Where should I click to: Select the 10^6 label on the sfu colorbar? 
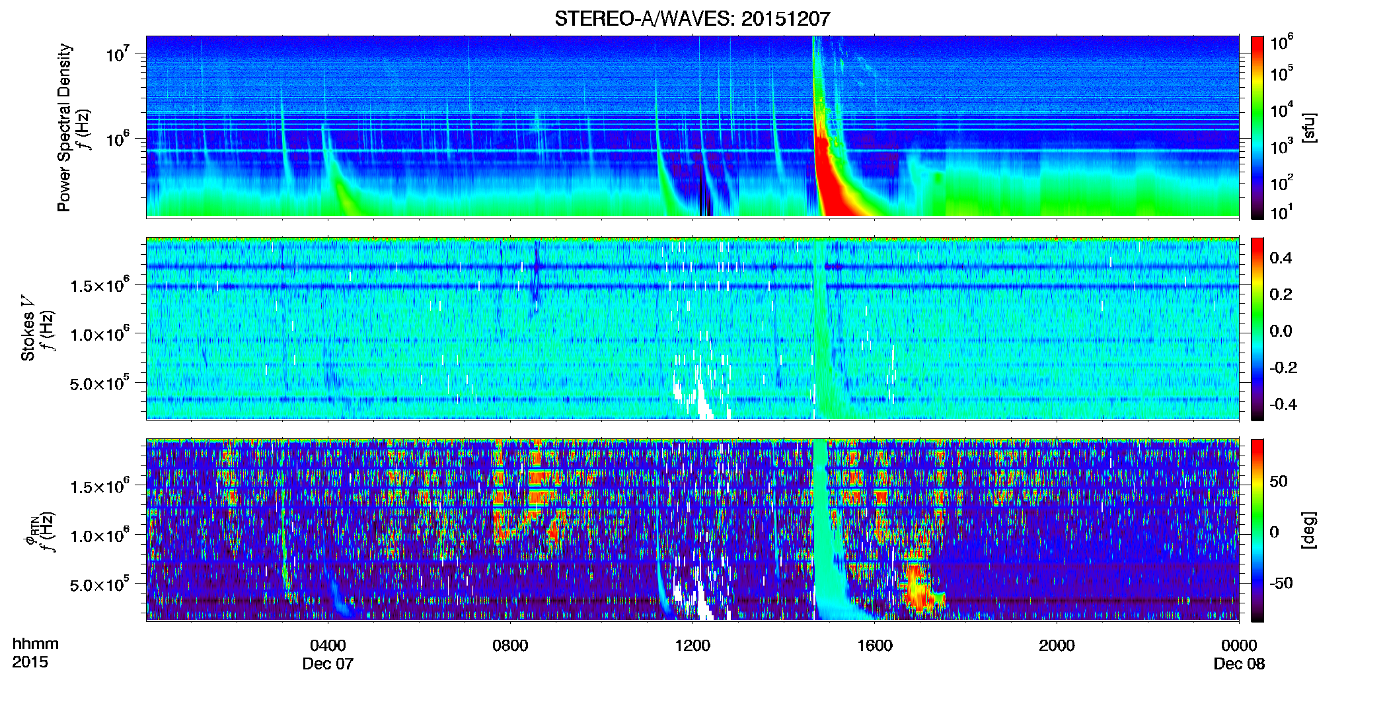[x=1282, y=42]
